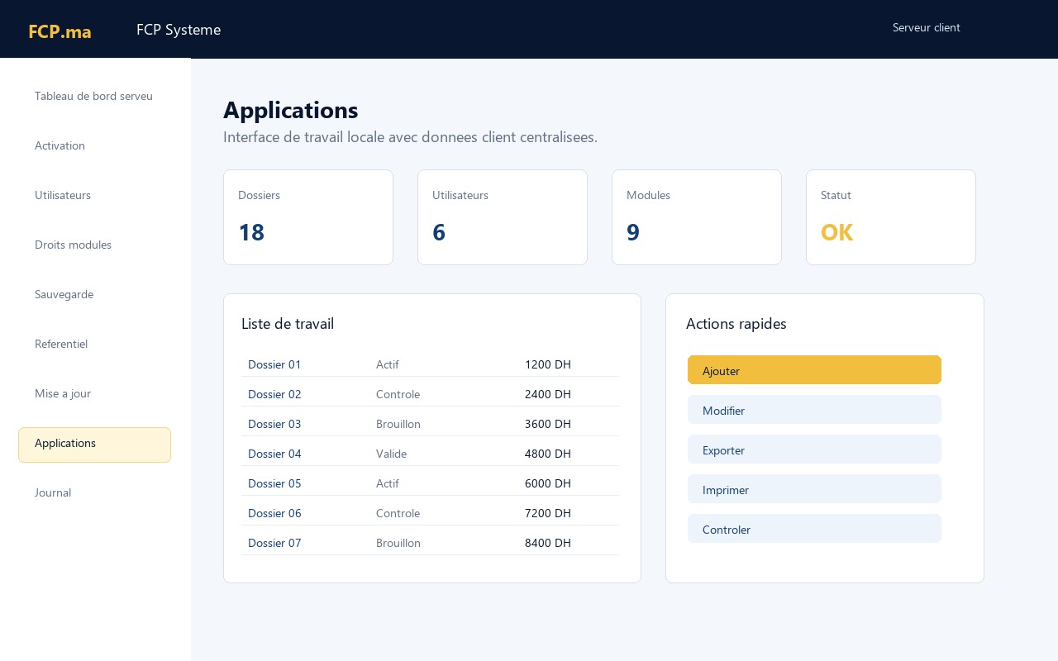Open Mise a jour page
The height and width of the screenshot is (661, 1058).
[x=94, y=394]
